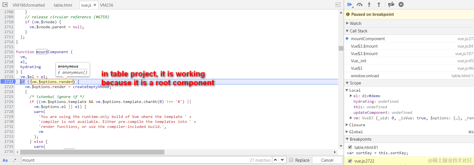Uncheck the vue.js:2722 breakpoint

[x=350, y=161]
